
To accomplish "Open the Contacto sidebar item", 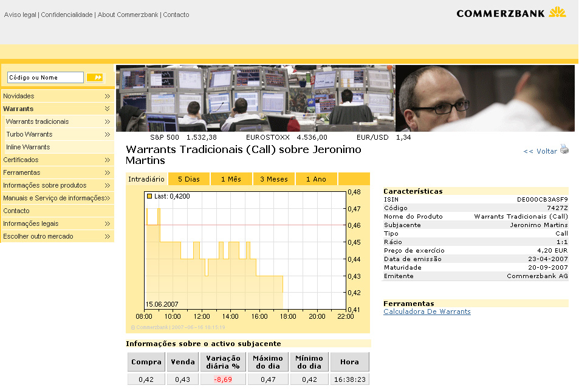I will pos(58,211).
